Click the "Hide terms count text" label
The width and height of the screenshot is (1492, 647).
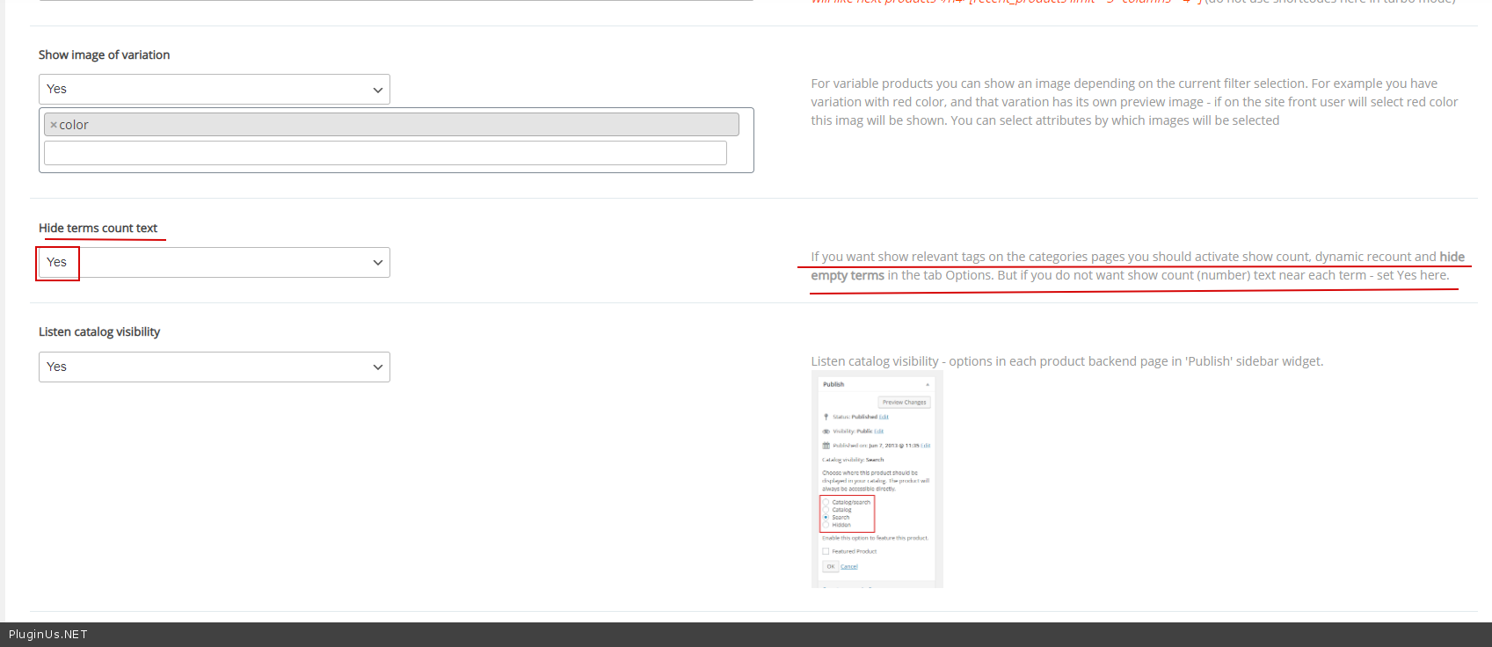98,228
